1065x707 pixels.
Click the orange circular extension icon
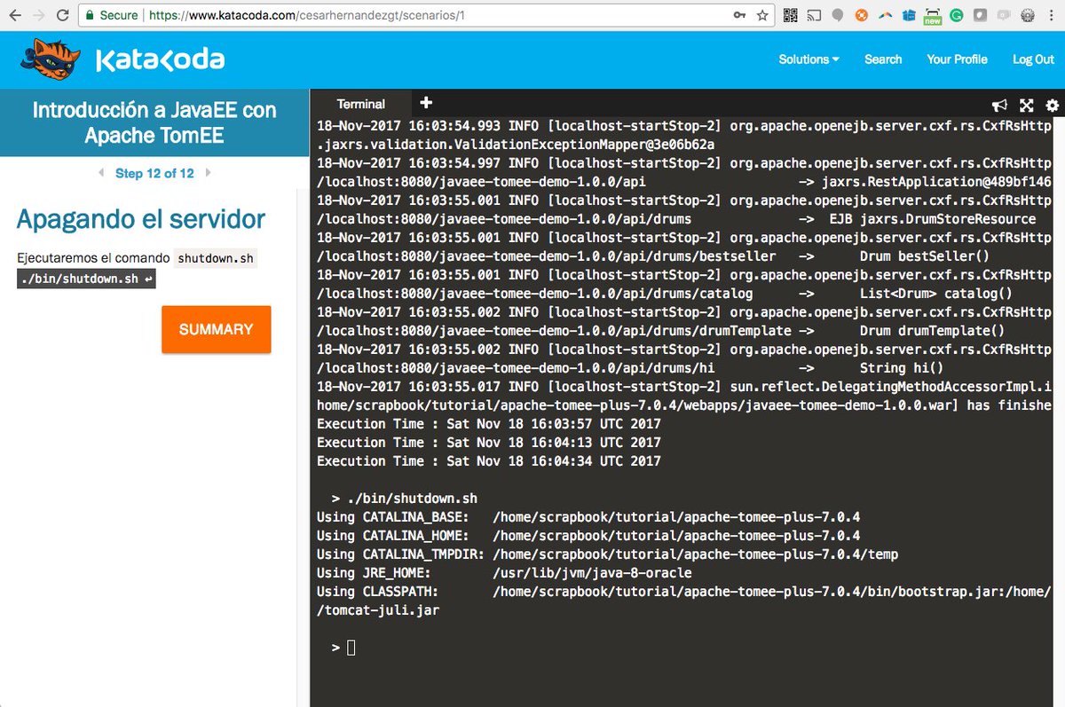(x=861, y=15)
